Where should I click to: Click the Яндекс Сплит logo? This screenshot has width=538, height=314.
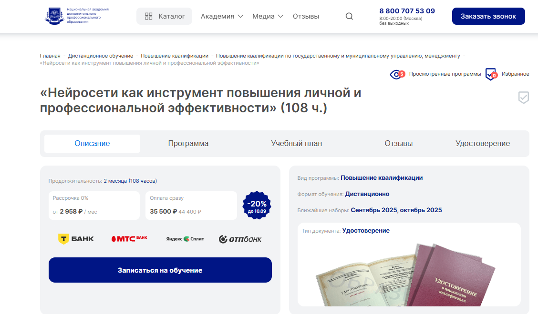click(x=185, y=239)
